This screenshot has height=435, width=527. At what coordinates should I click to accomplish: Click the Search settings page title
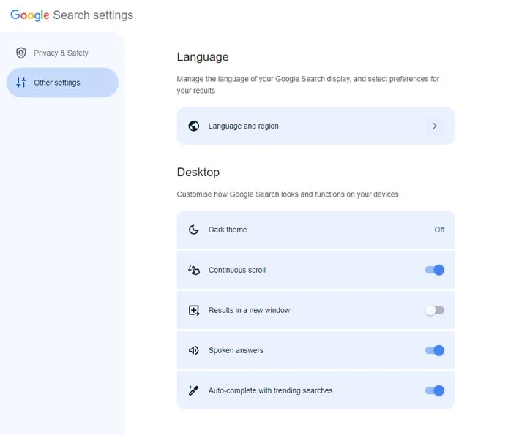click(93, 15)
